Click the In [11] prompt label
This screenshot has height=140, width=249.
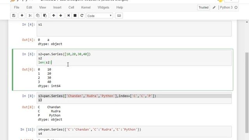[28, 129]
